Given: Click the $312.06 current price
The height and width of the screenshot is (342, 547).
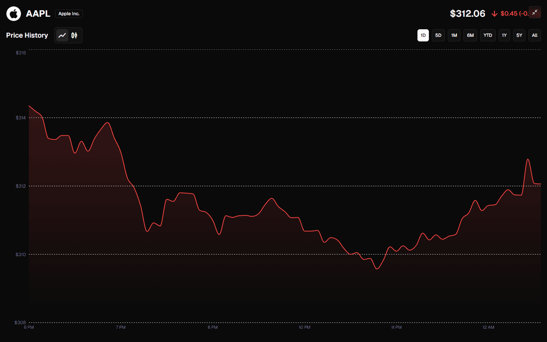Looking at the screenshot, I should click(468, 14).
